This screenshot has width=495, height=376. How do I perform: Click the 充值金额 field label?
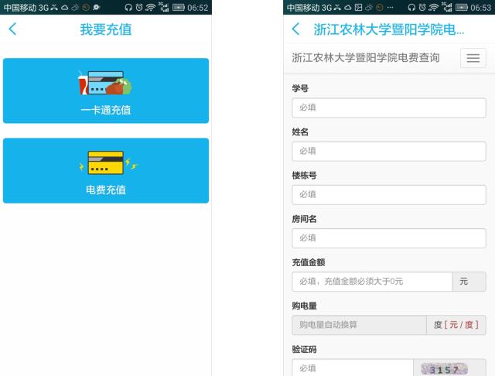[x=308, y=262]
